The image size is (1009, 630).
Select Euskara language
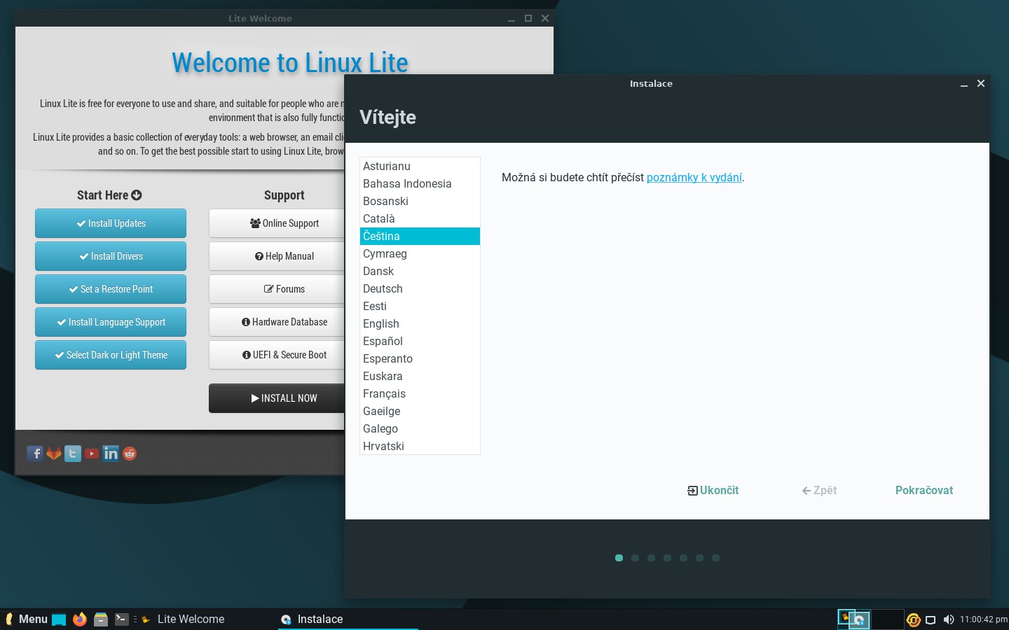(420, 376)
